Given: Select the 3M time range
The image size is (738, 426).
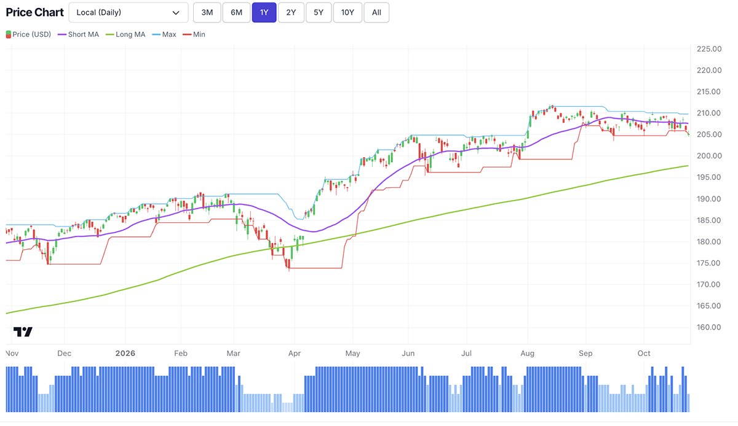Looking at the screenshot, I should pyautogui.click(x=207, y=12).
